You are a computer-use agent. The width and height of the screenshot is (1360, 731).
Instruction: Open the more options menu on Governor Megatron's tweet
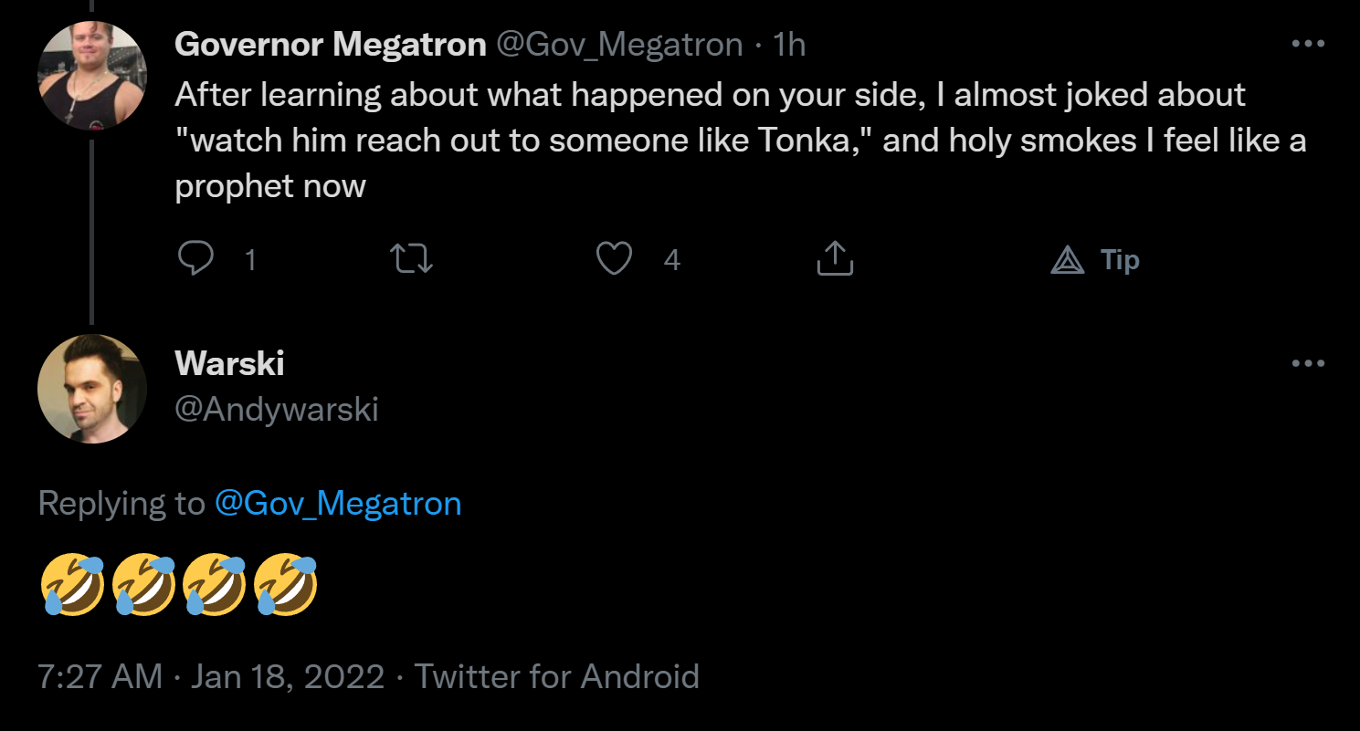[1308, 43]
